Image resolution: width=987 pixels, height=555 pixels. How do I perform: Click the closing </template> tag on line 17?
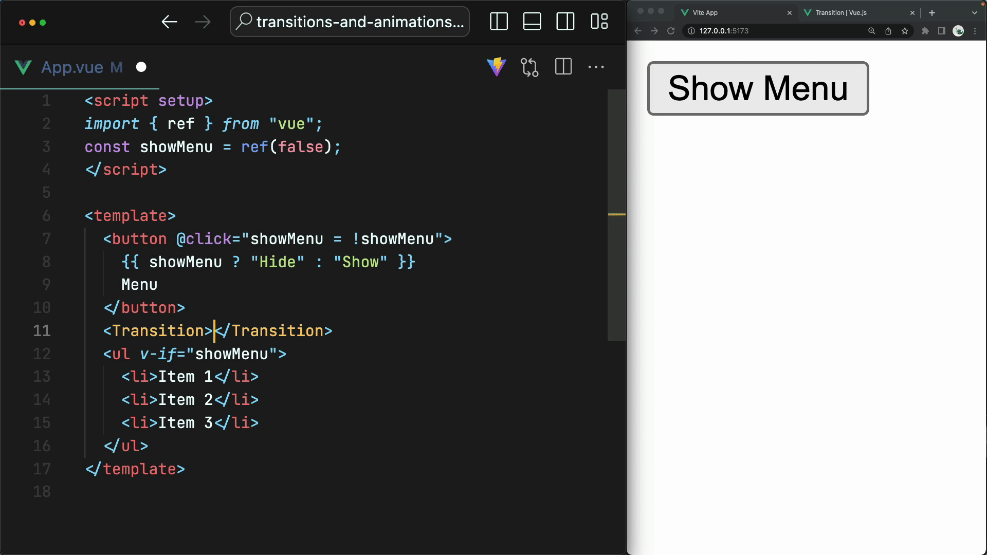[135, 469]
